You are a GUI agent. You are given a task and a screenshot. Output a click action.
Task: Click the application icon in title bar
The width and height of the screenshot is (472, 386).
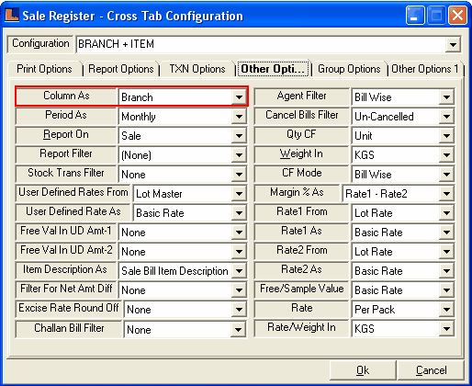click(x=12, y=15)
